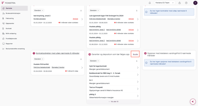
Task: Click the Revisorbekreftet omsetning chart icon
Action: click(x=3, y=49)
